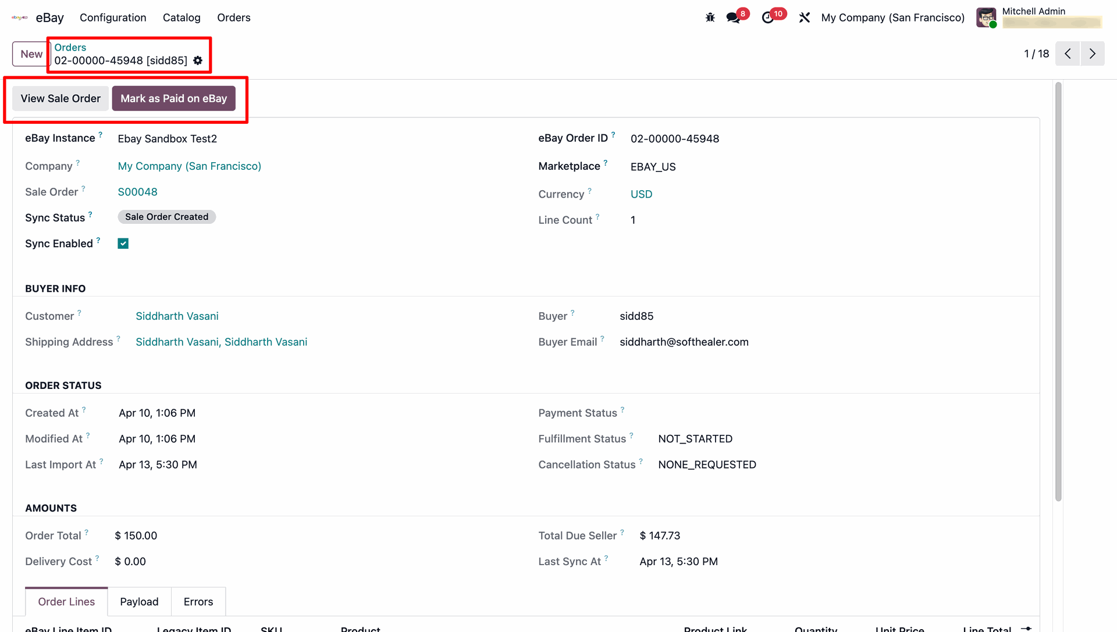1117x632 pixels.
Task: Click the Total Due Seller help question mark
Action: pyautogui.click(x=622, y=532)
